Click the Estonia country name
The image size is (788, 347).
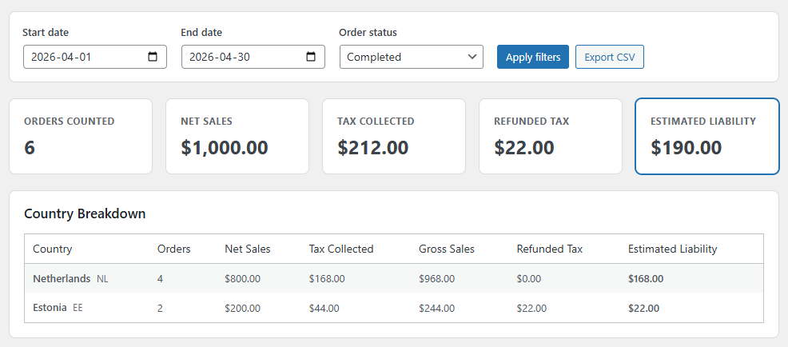pyautogui.click(x=50, y=308)
